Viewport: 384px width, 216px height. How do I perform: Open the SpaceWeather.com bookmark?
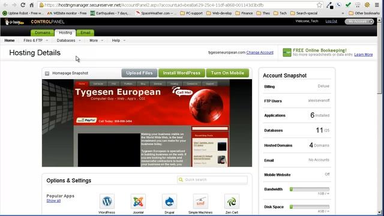[x=156, y=13]
